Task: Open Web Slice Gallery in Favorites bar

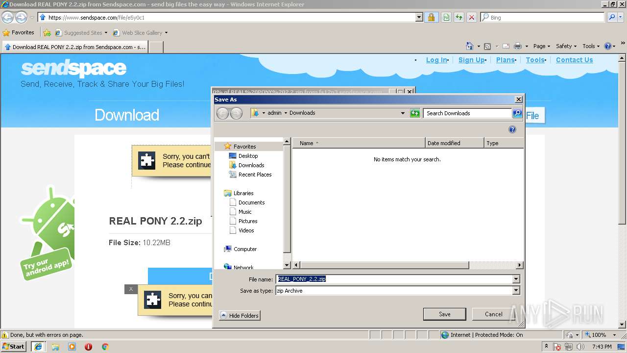Action: click(x=140, y=33)
